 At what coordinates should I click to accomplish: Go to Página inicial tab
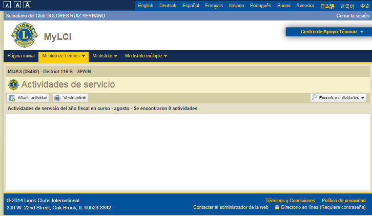click(21, 55)
